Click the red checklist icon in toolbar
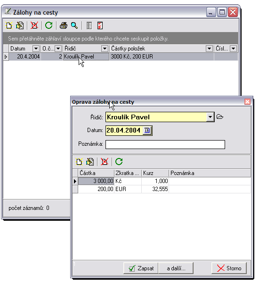This screenshot has height=283, width=259. coord(100,25)
